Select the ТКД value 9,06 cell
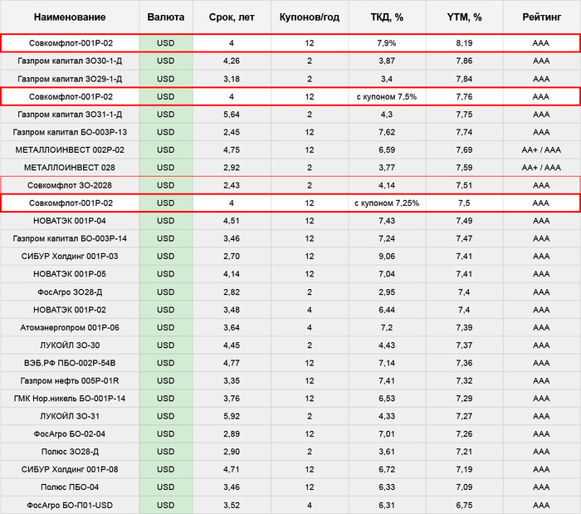The height and width of the screenshot is (514, 581). click(386, 256)
